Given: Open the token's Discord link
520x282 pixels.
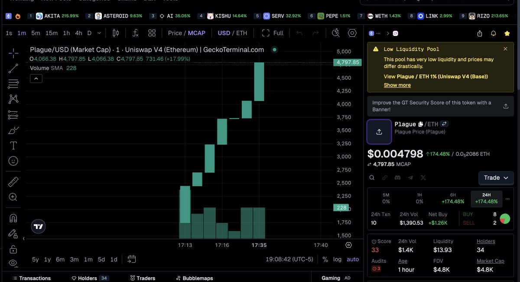Looking at the screenshot, I should (x=397, y=178).
